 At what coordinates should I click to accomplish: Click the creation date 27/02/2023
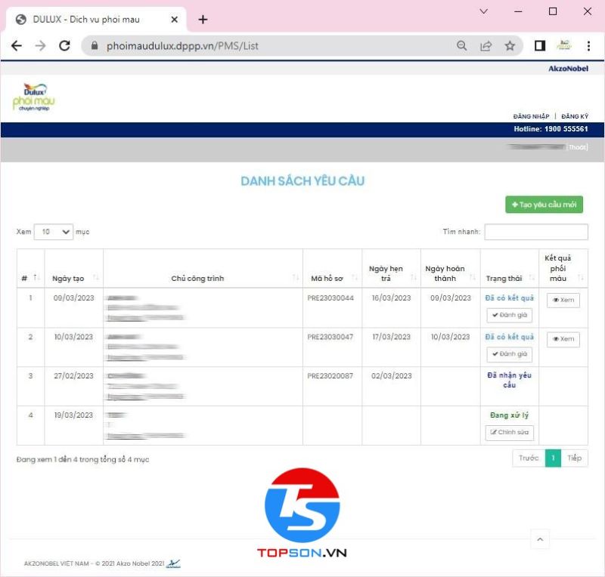pyautogui.click(x=73, y=376)
